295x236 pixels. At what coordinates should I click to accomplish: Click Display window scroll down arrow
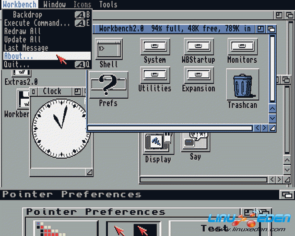click(x=287, y=170)
